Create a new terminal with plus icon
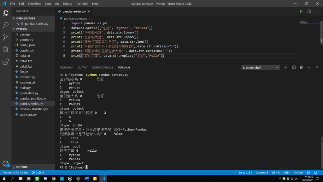The image size is (323, 182). [x=286, y=68]
